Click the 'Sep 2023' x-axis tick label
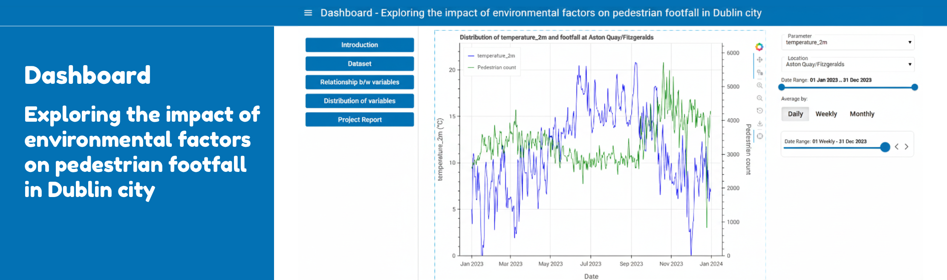Viewport: 947px width, 280px height. point(631,264)
